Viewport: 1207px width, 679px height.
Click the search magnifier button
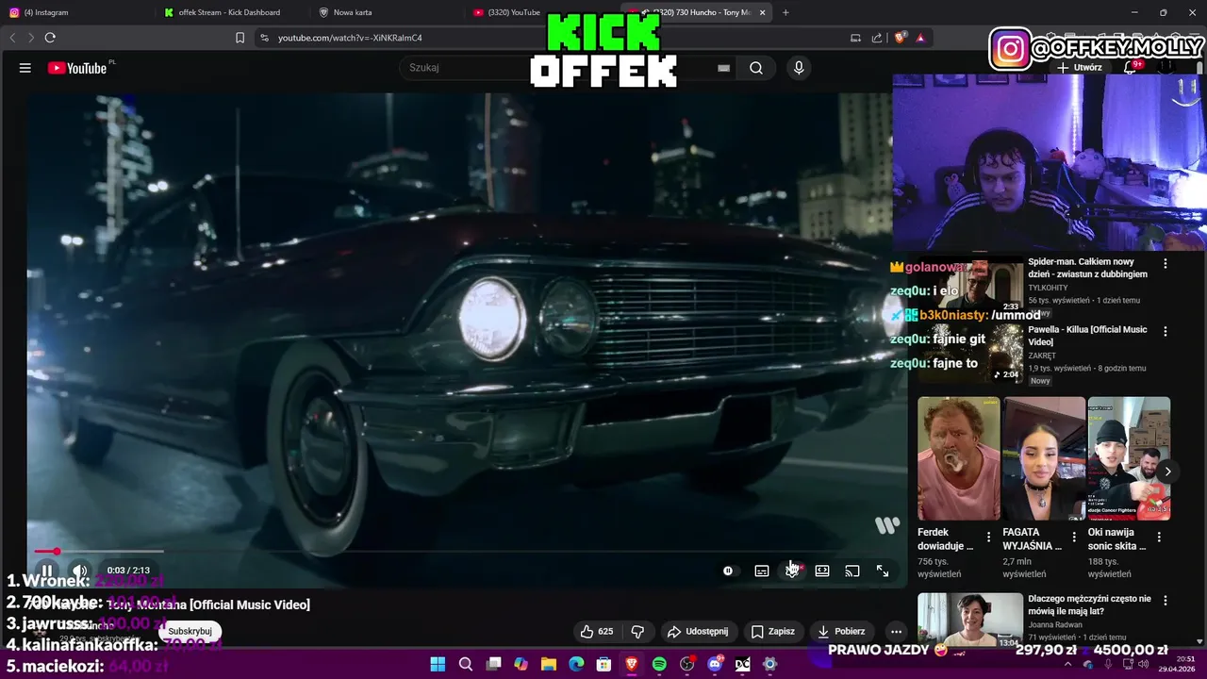tap(756, 68)
